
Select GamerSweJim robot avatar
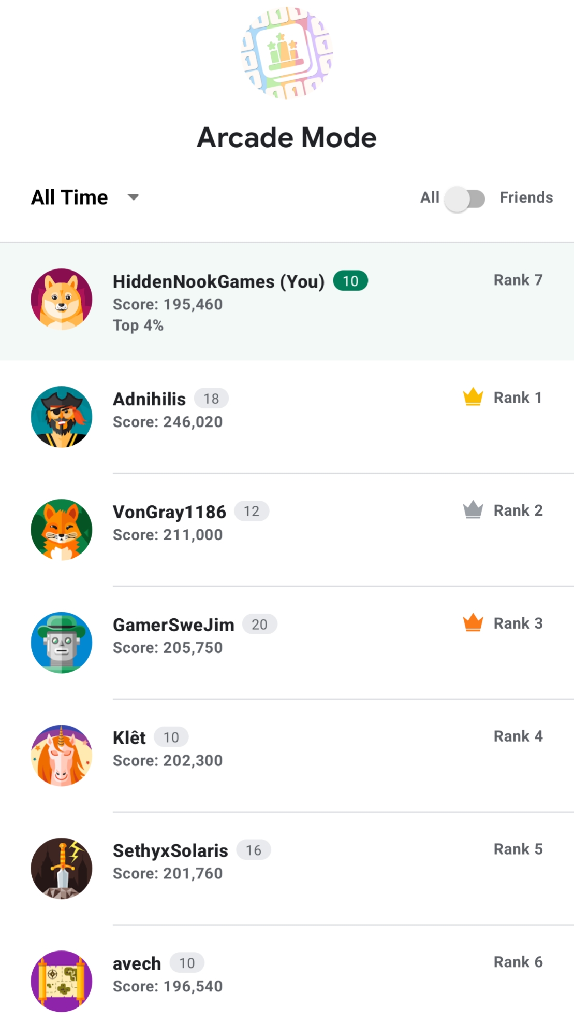point(62,643)
